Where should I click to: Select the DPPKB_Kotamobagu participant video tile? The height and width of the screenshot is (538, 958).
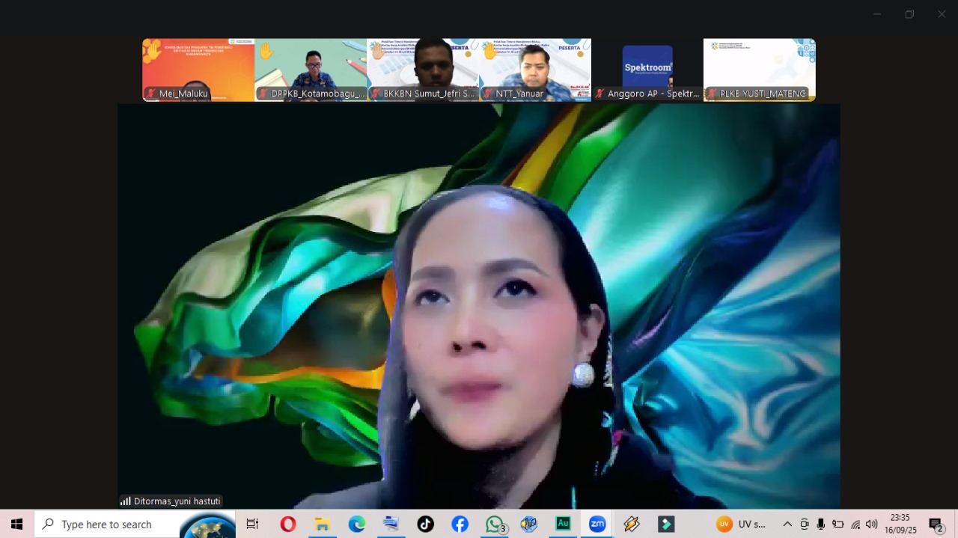click(x=311, y=70)
